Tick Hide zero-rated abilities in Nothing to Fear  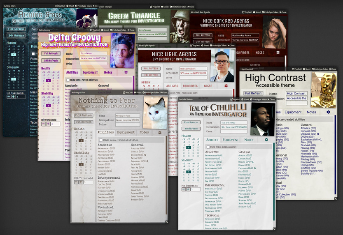tap(100, 140)
